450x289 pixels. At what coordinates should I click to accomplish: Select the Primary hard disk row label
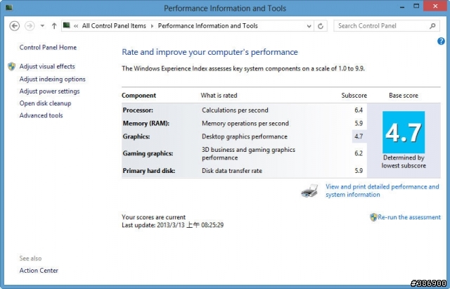point(149,171)
